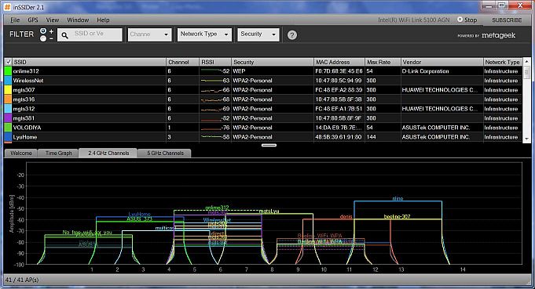Open the GPS menu
Screen dimensions: 535x289
click(x=33, y=20)
